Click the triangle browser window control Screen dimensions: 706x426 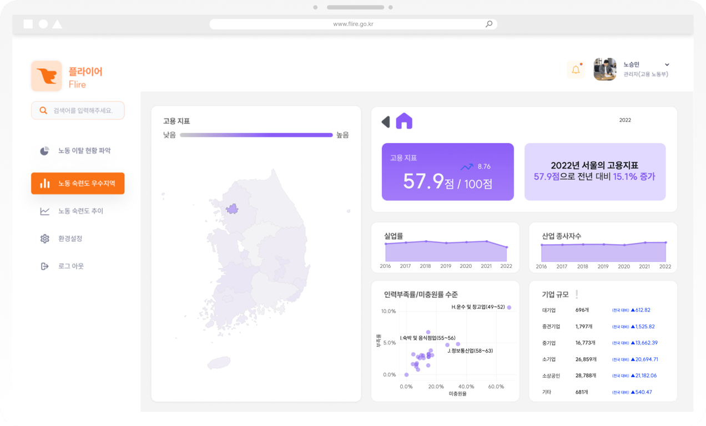click(x=57, y=24)
